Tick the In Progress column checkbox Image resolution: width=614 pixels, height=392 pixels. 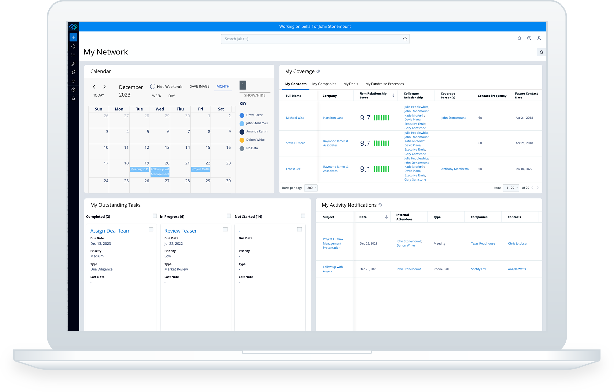(229, 216)
